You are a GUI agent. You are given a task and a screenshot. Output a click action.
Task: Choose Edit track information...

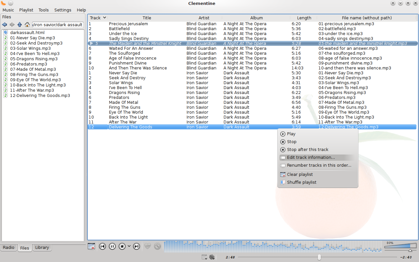pyautogui.click(x=318, y=158)
